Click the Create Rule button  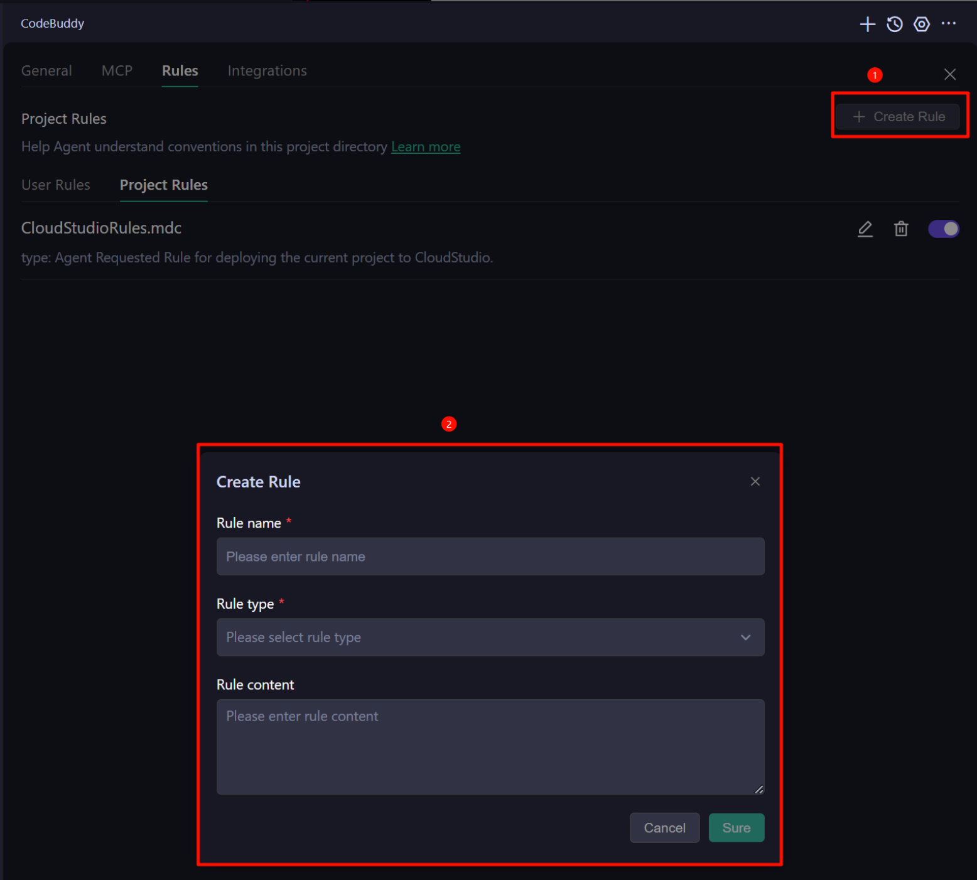pyautogui.click(x=898, y=116)
